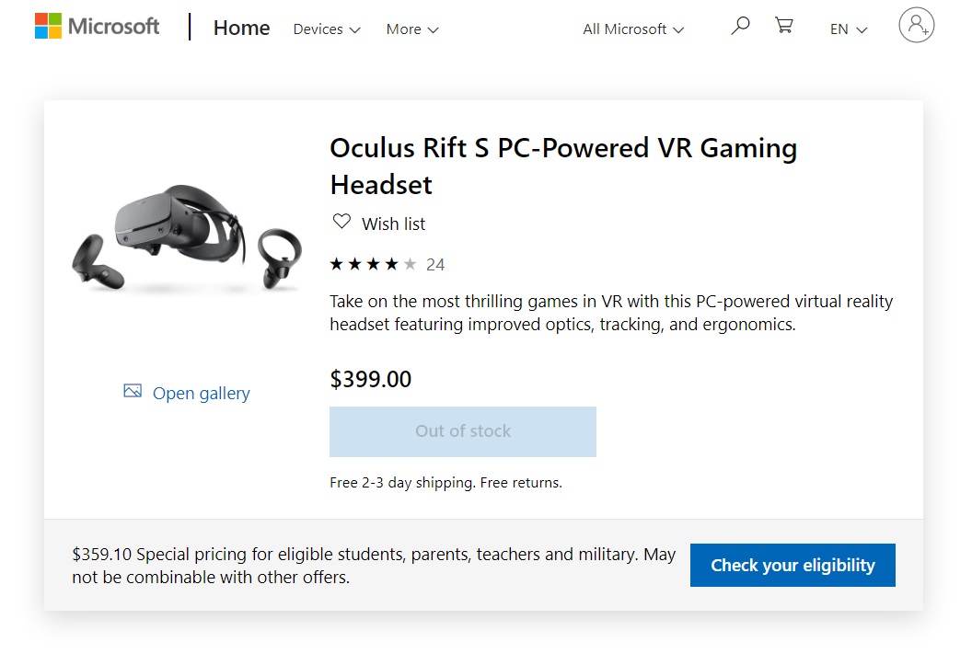Click the Out of stock button
The height and width of the screenshot is (665, 972).
click(463, 431)
